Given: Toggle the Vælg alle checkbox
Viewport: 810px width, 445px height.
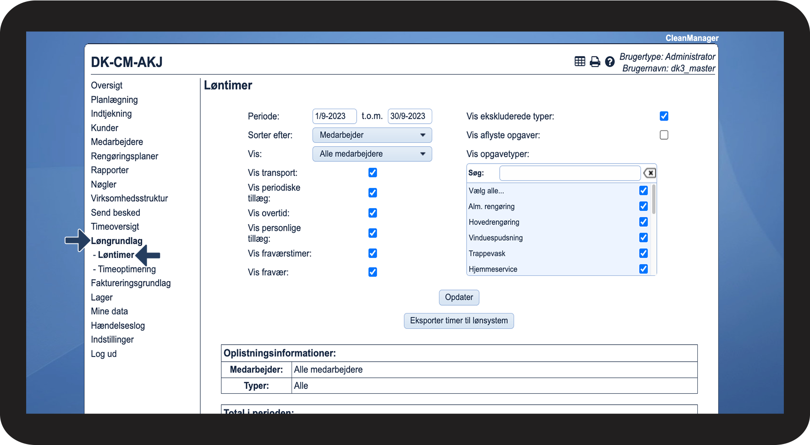Looking at the screenshot, I should coord(644,191).
